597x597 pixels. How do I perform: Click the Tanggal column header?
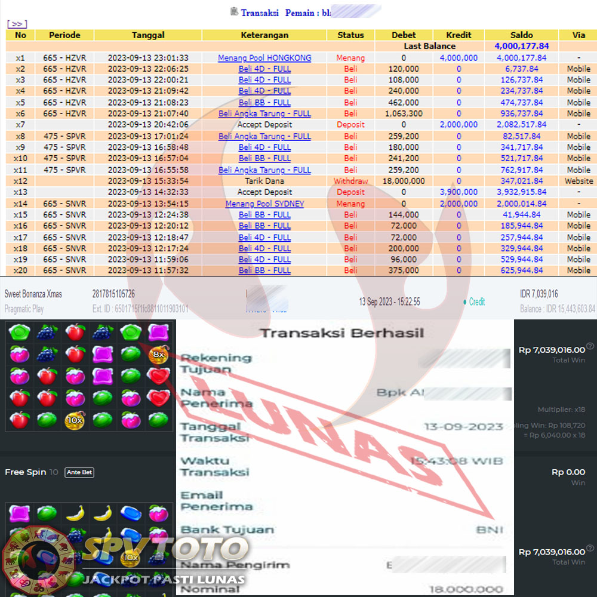[x=148, y=35]
